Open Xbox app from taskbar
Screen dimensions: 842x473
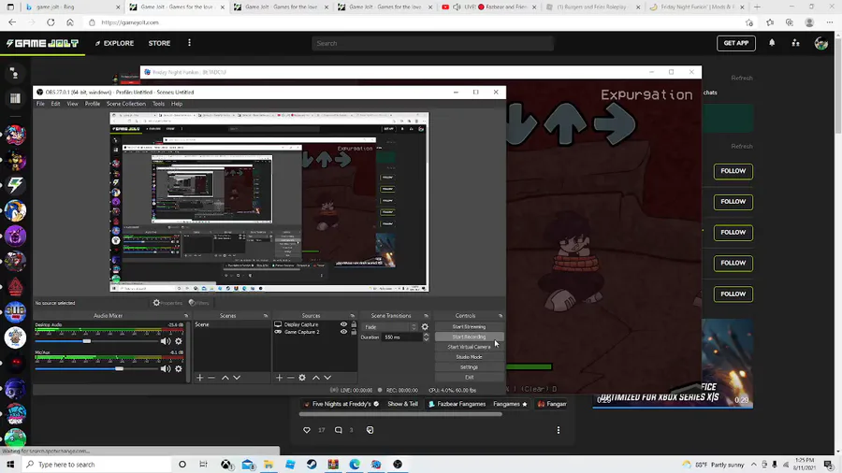click(x=227, y=465)
